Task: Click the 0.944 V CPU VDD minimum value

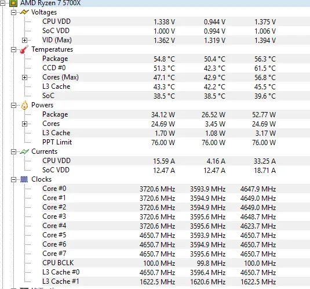Action: (215, 22)
